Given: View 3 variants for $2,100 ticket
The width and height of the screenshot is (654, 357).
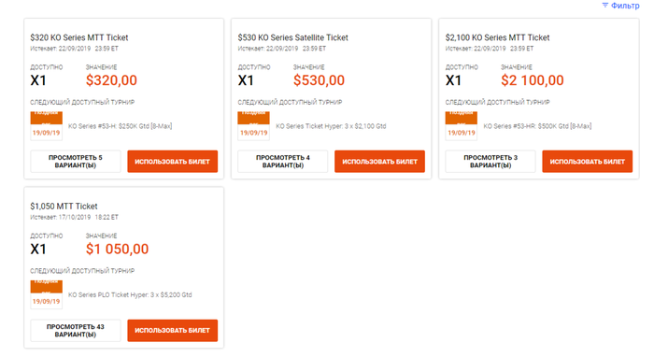Looking at the screenshot, I should tap(490, 162).
